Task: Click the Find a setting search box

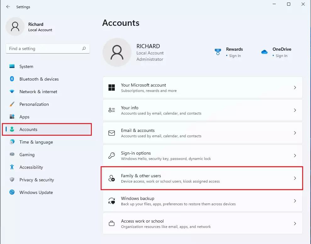Action: coord(48,48)
